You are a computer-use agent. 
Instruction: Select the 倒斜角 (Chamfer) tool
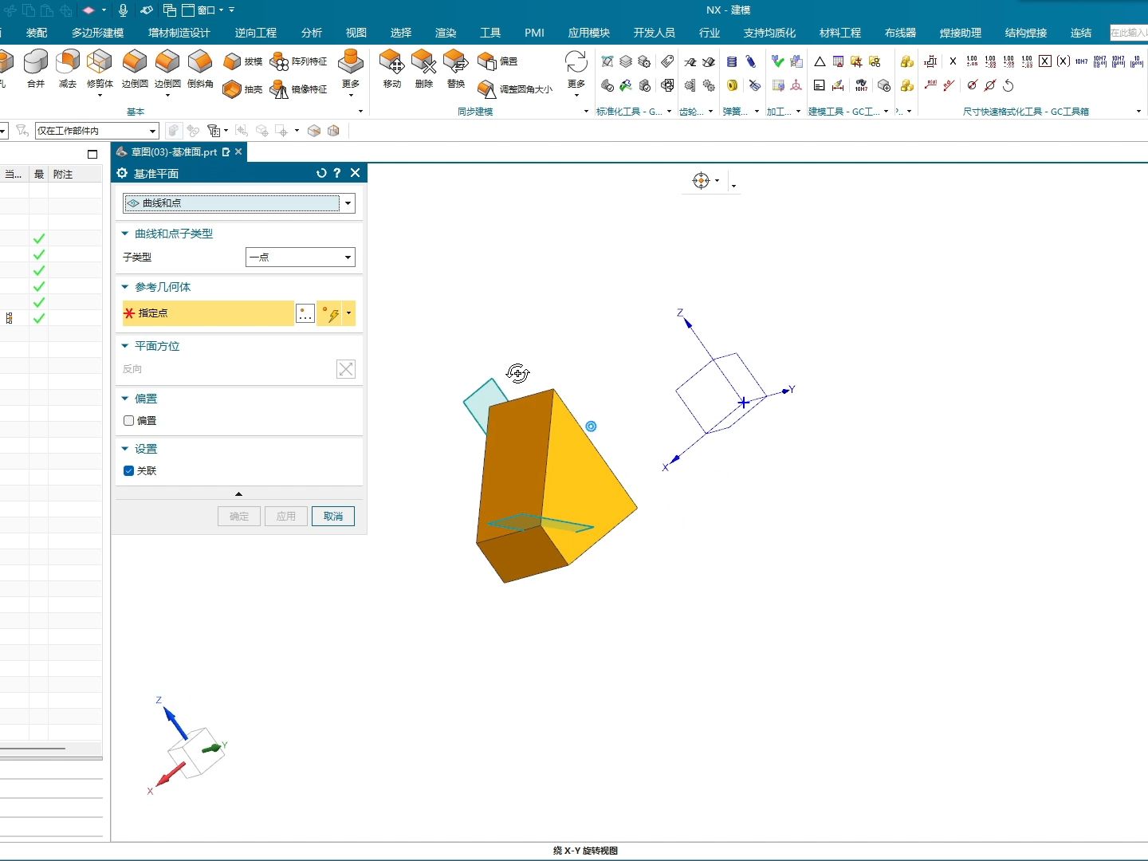pos(200,68)
